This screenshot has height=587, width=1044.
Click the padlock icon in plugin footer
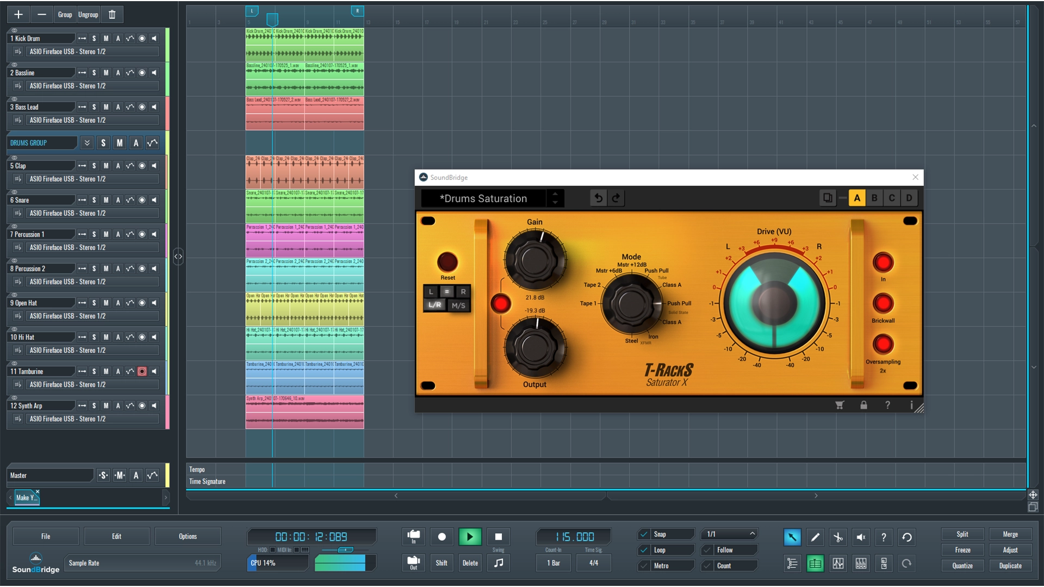[863, 405]
